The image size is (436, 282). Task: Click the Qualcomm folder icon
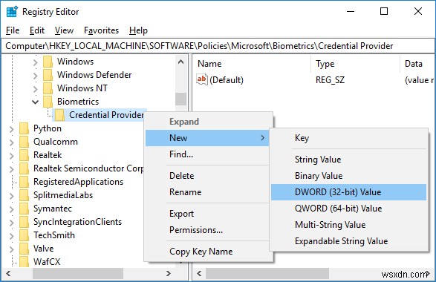point(25,142)
